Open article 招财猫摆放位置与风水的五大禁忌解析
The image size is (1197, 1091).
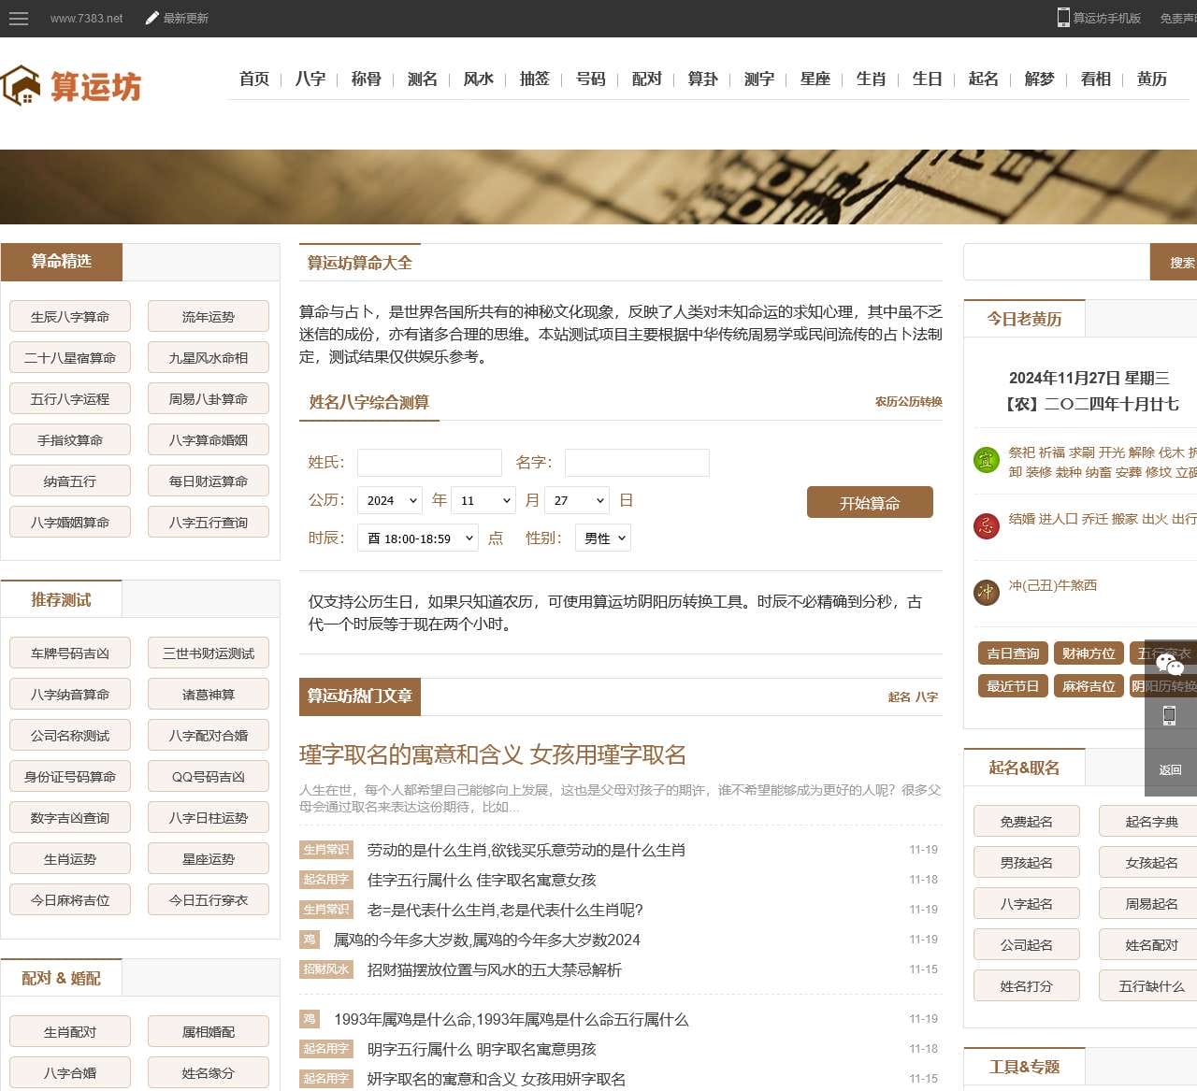(495, 969)
